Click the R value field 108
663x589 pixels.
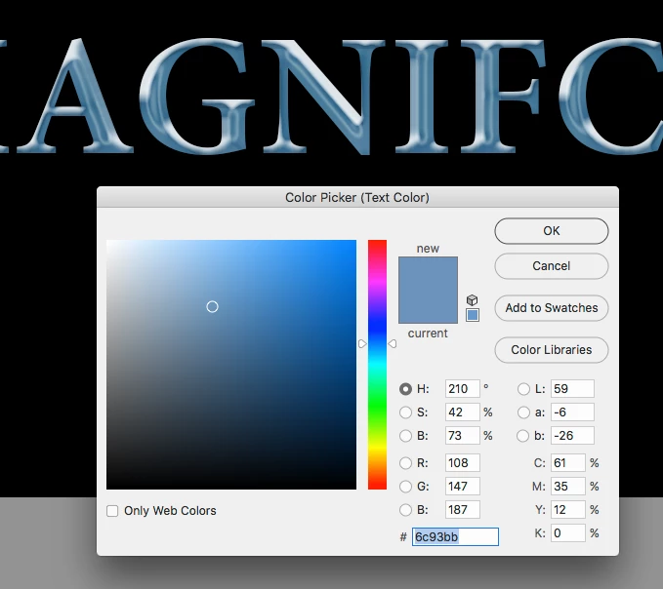coord(463,463)
